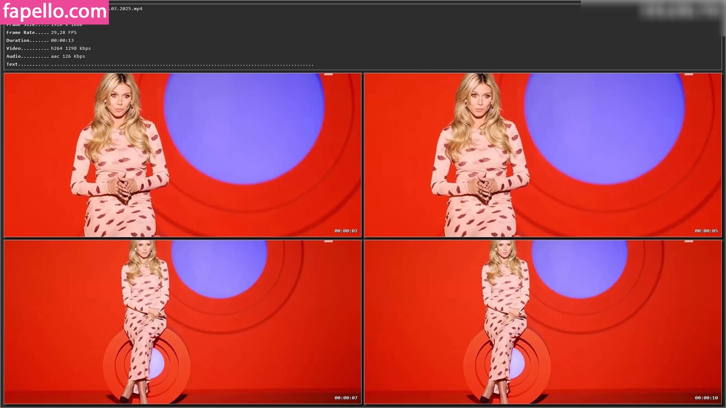Click the 00:00:10 timestamp label
Image resolution: width=726 pixels, height=408 pixels.
[x=706, y=398]
